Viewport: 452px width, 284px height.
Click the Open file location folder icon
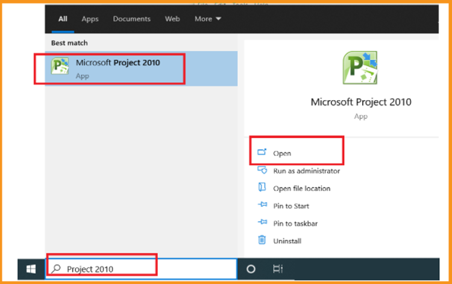click(262, 187)
